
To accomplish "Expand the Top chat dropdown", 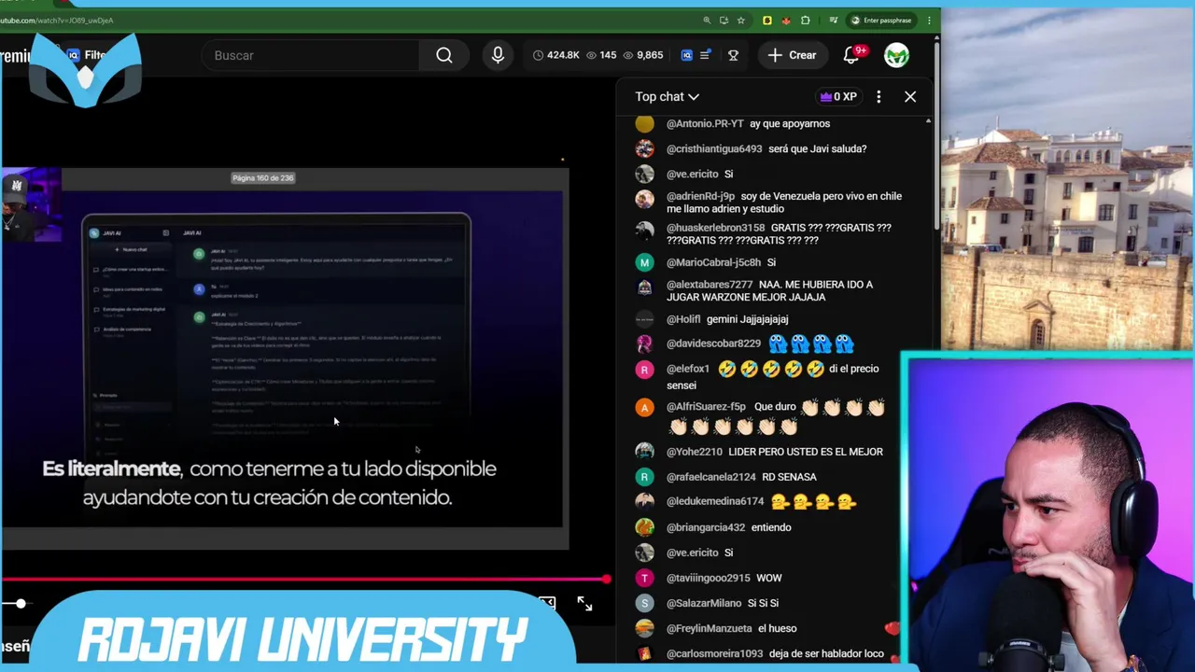I will [x=667, y=96].
